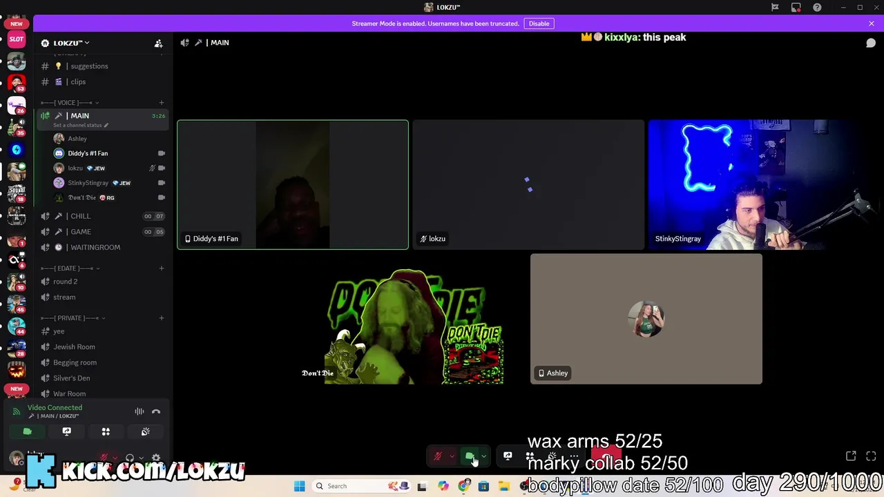Open Activities icon in the sidebar panel
884x497 pixels.
(x=106, y=431)
